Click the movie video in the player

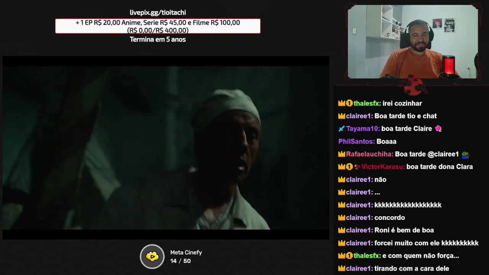pyautogui.click(x=166, y=148)
